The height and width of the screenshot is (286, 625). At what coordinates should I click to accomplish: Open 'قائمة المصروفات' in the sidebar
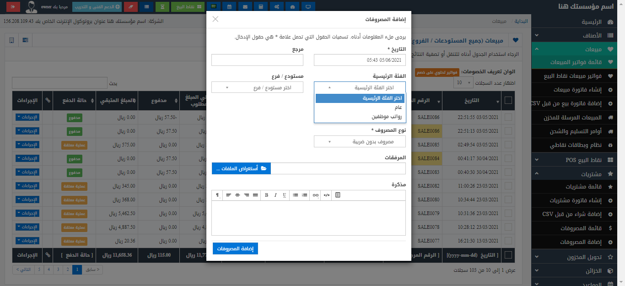578,228
